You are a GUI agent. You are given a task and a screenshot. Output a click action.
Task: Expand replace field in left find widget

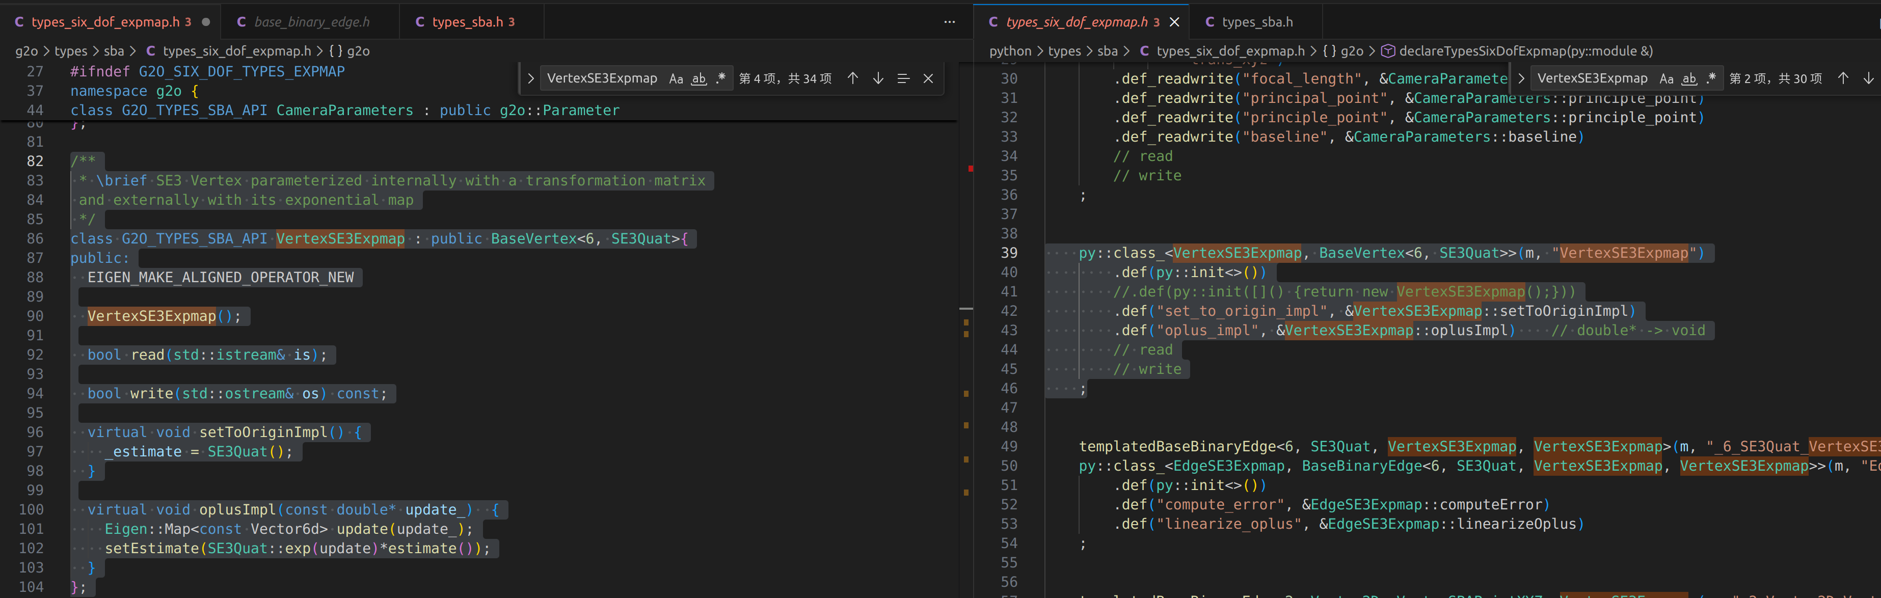coord(531,78)
